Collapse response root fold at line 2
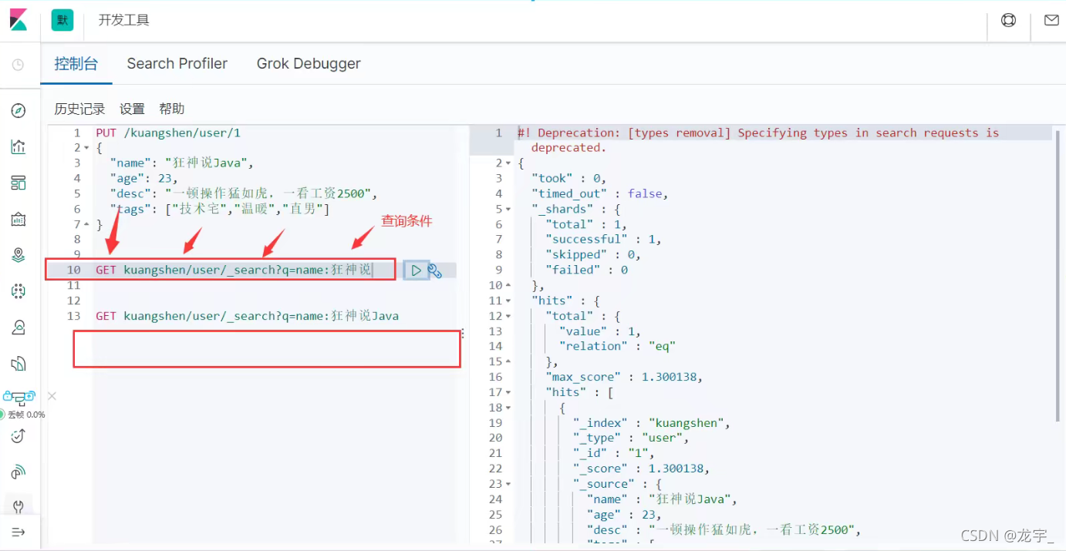Image resolution: width=1066 pixels, height=551 pixels. coord(508,163)
